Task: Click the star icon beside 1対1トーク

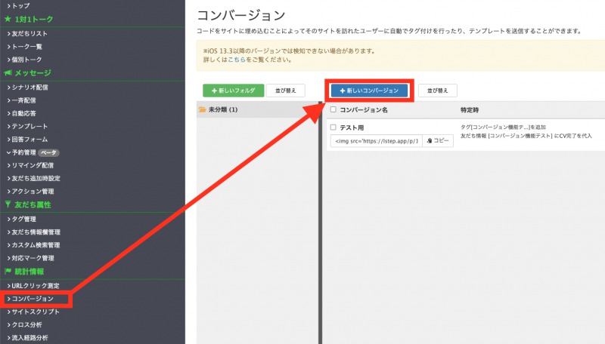Action: click(8, 19)
